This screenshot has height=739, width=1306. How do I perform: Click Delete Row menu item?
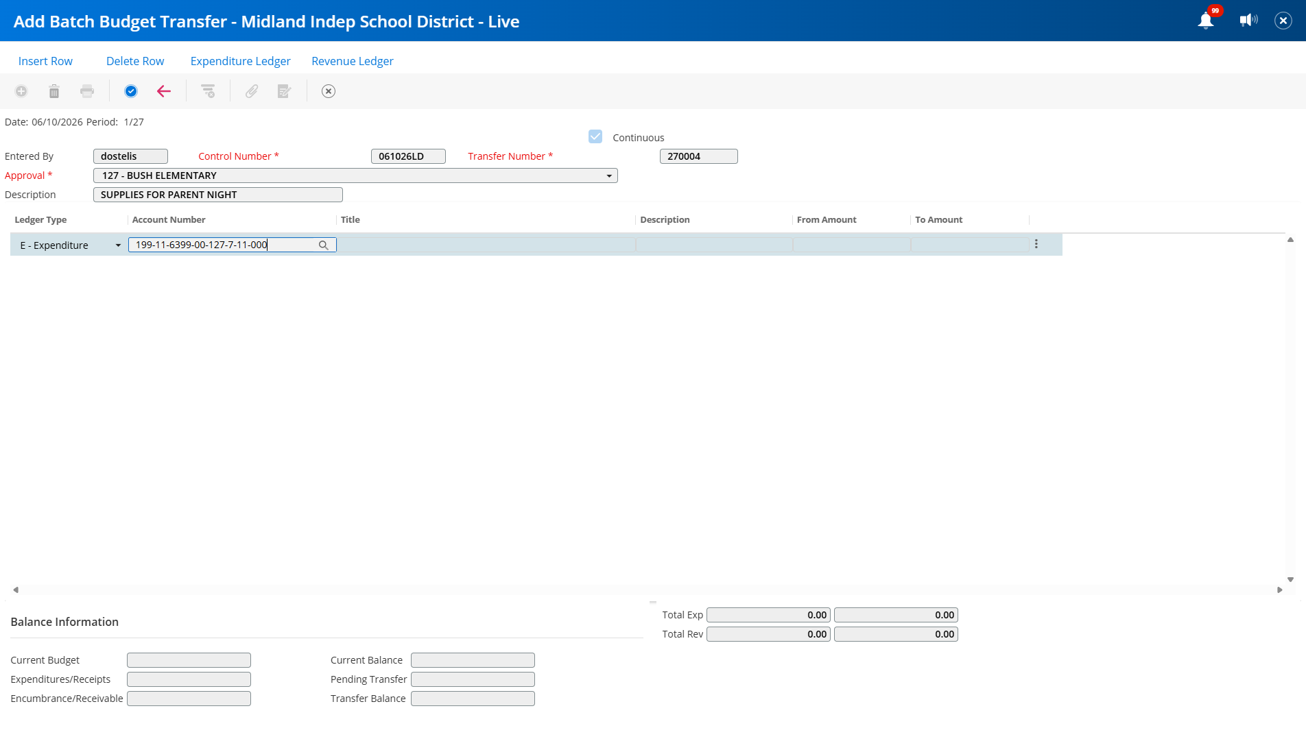click(x=135, y=61)
